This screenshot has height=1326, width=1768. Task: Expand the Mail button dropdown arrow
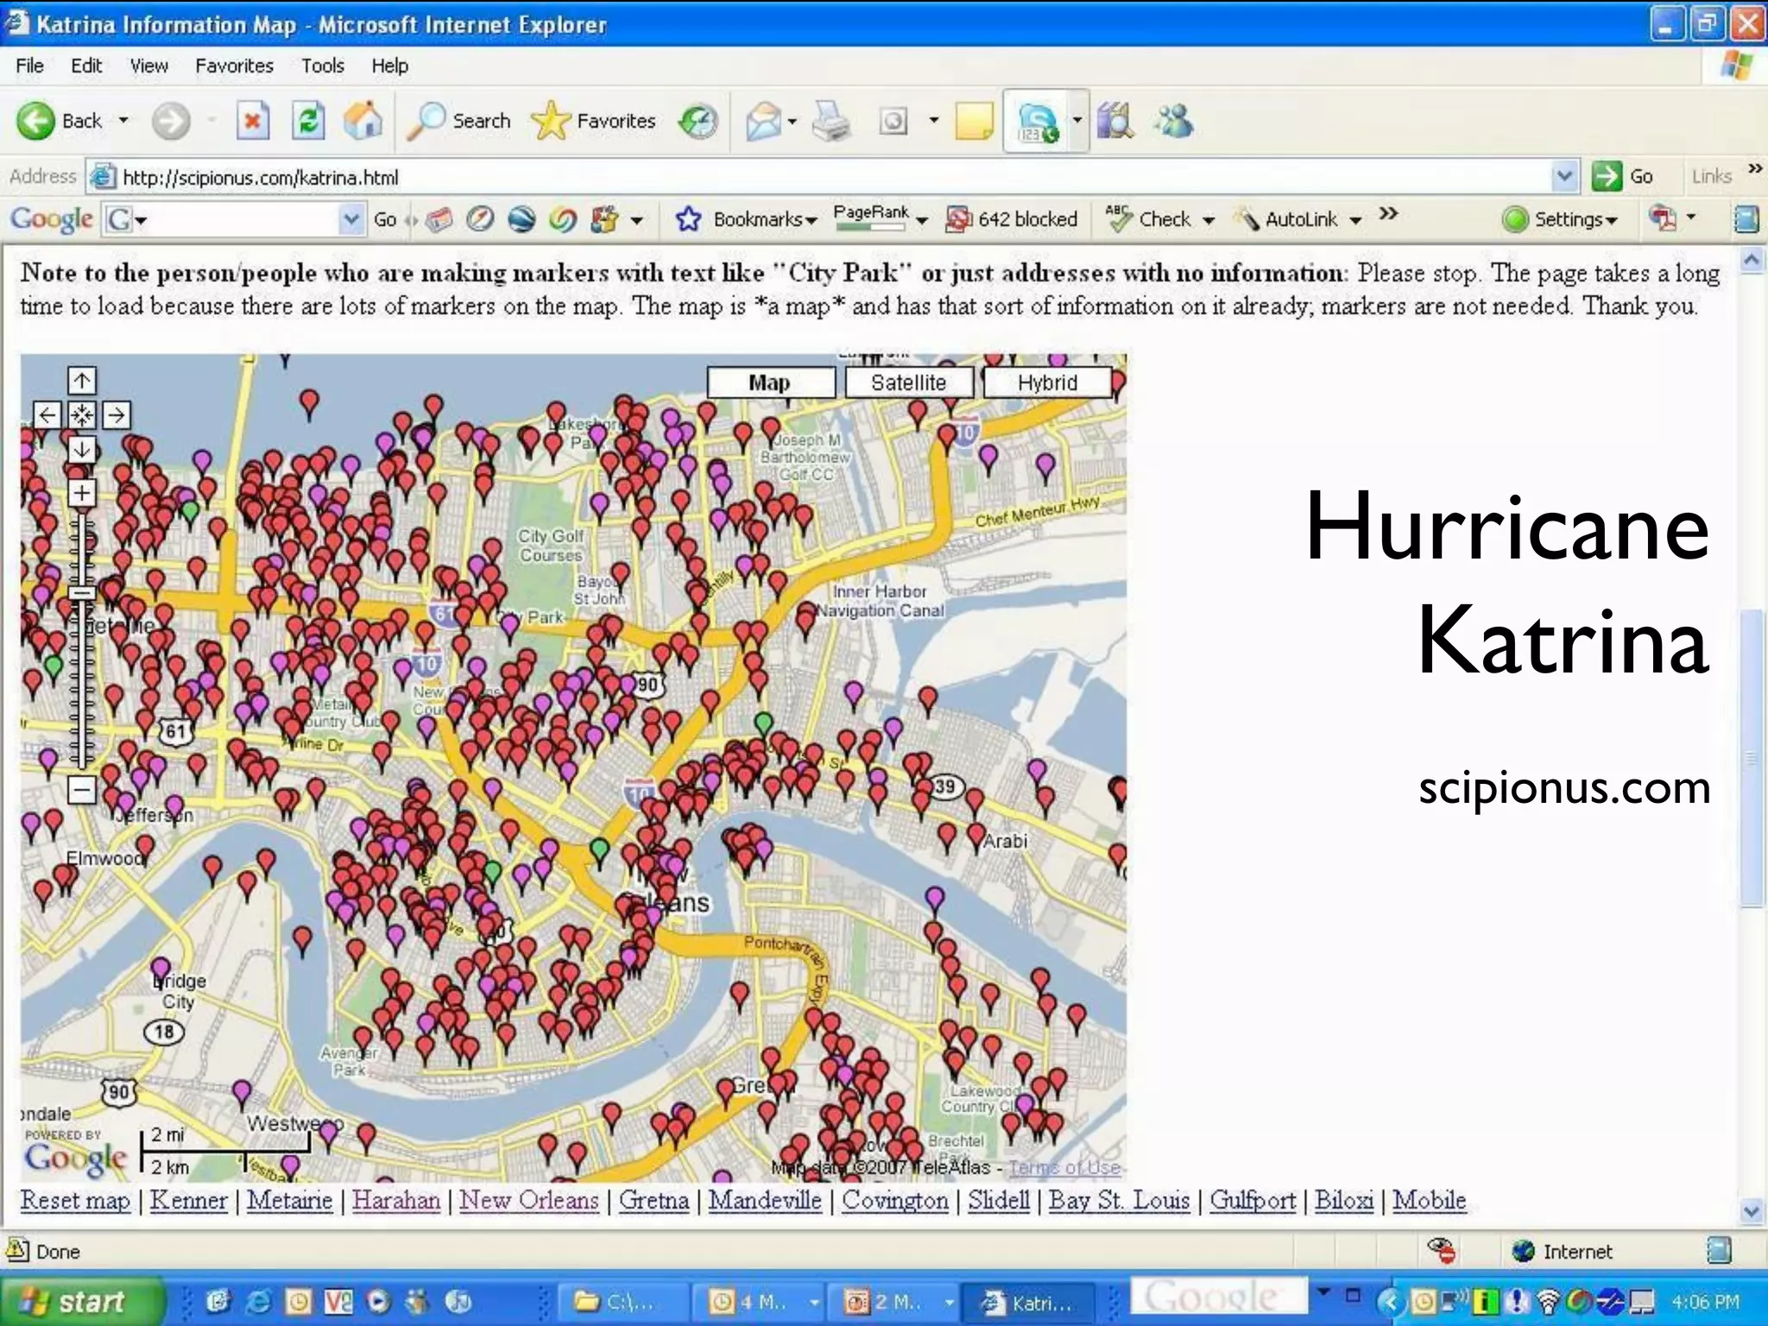pos(792,121)
